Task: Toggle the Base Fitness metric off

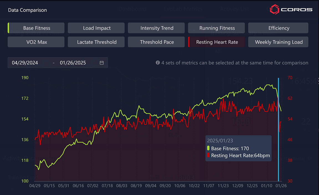Action: pos(37,28)
